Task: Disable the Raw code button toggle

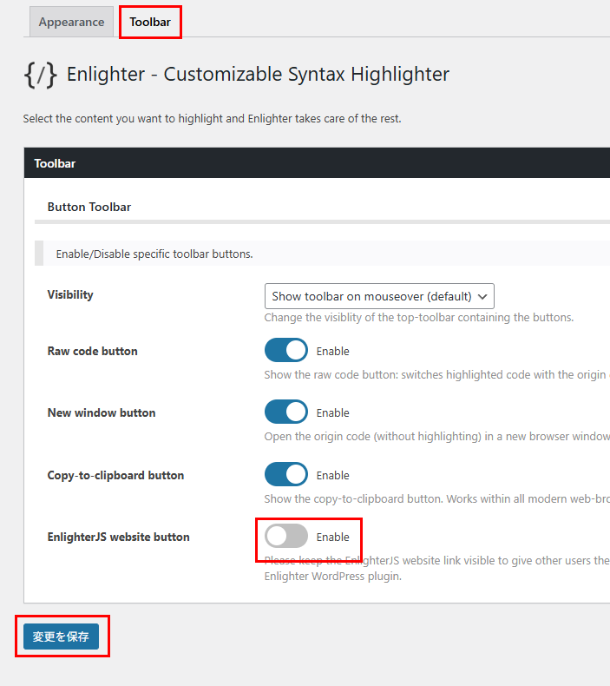Action: coord(286,351)
